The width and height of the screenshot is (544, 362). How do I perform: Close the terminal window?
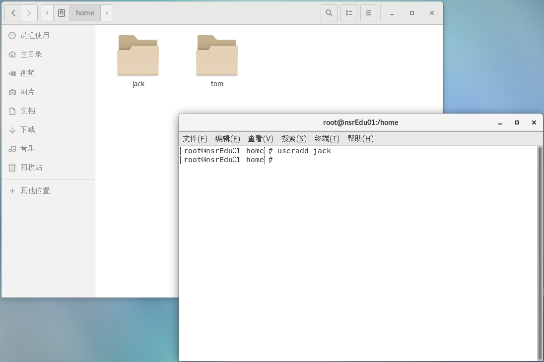click(534, 123)
